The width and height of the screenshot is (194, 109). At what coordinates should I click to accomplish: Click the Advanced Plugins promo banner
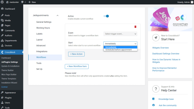[170, 19]
